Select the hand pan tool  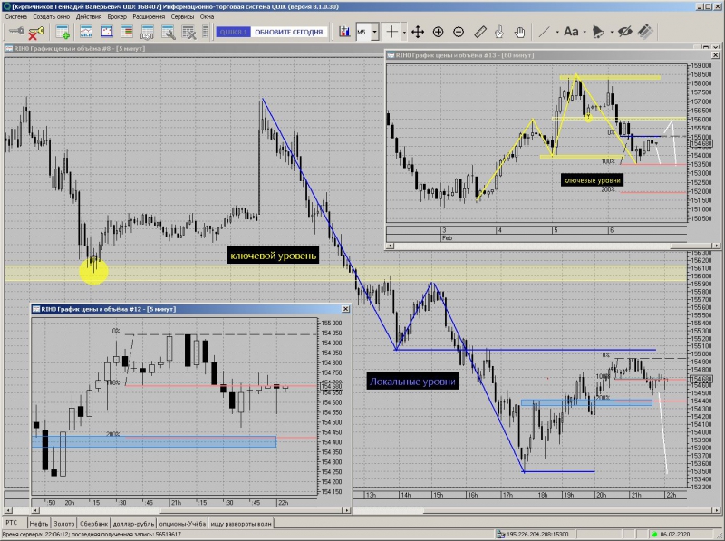(x=519, y=32)
